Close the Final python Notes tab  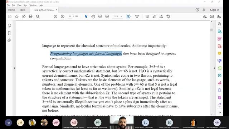[x=57, y=10]
